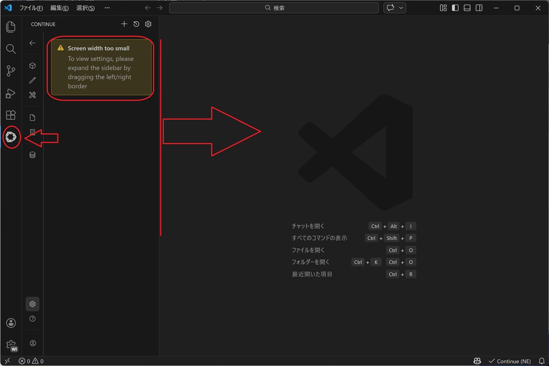Toggle primary side bar visibility
This screenshot has width=549, height=366.
click(x=455, y=8)
